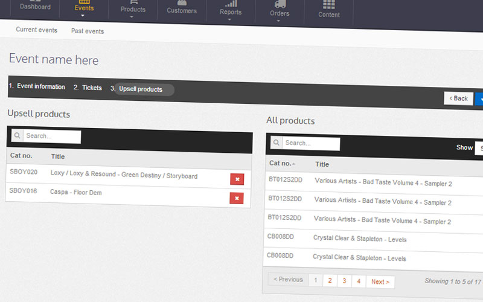
Task: Expand the Products dropdown menu
Action: (133, 10)
